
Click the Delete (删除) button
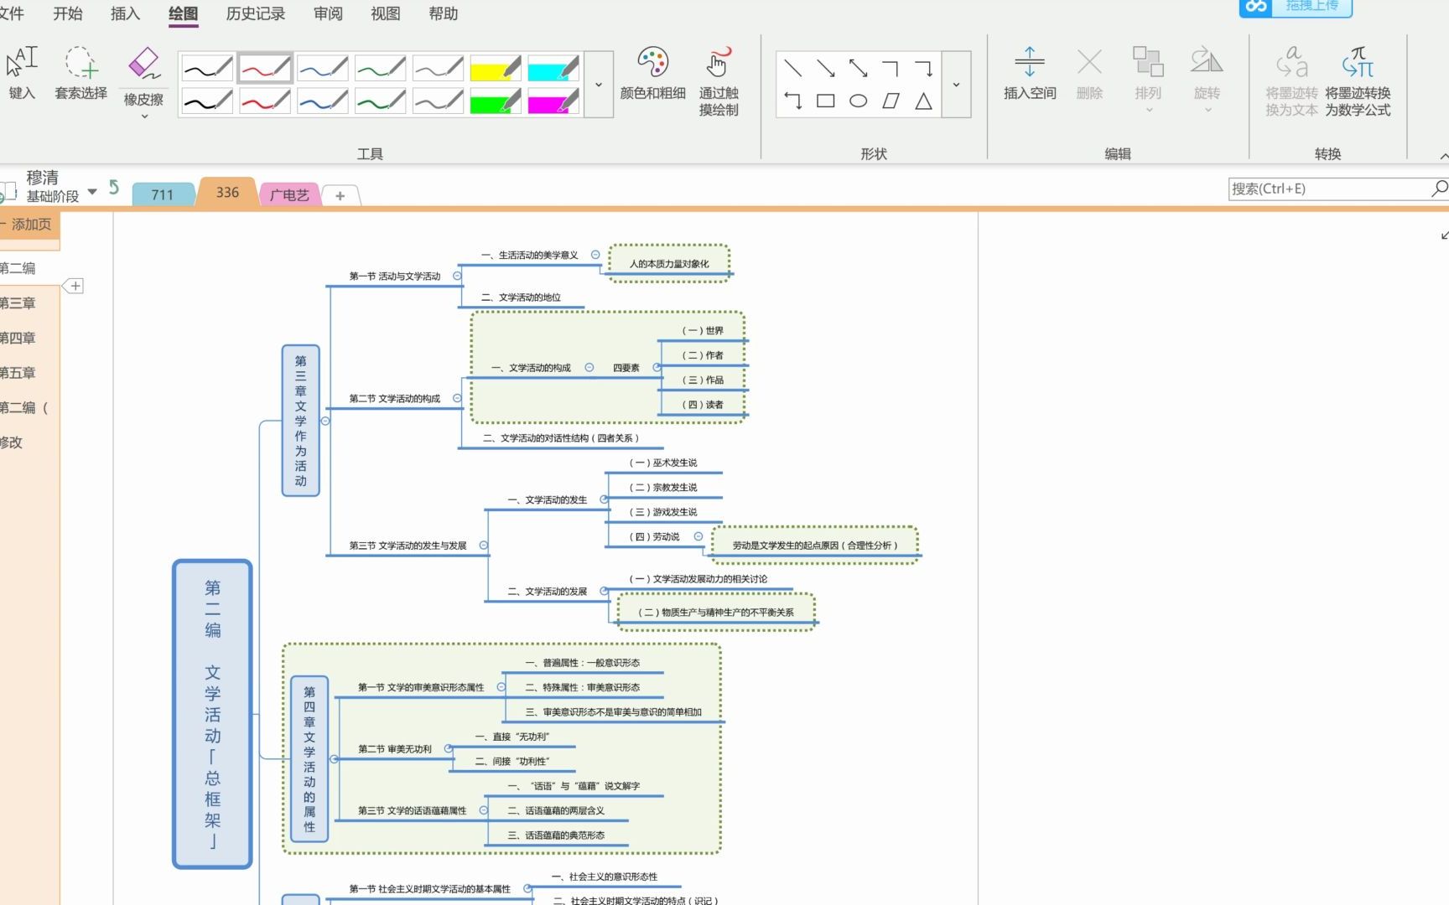coord(1089,74)
